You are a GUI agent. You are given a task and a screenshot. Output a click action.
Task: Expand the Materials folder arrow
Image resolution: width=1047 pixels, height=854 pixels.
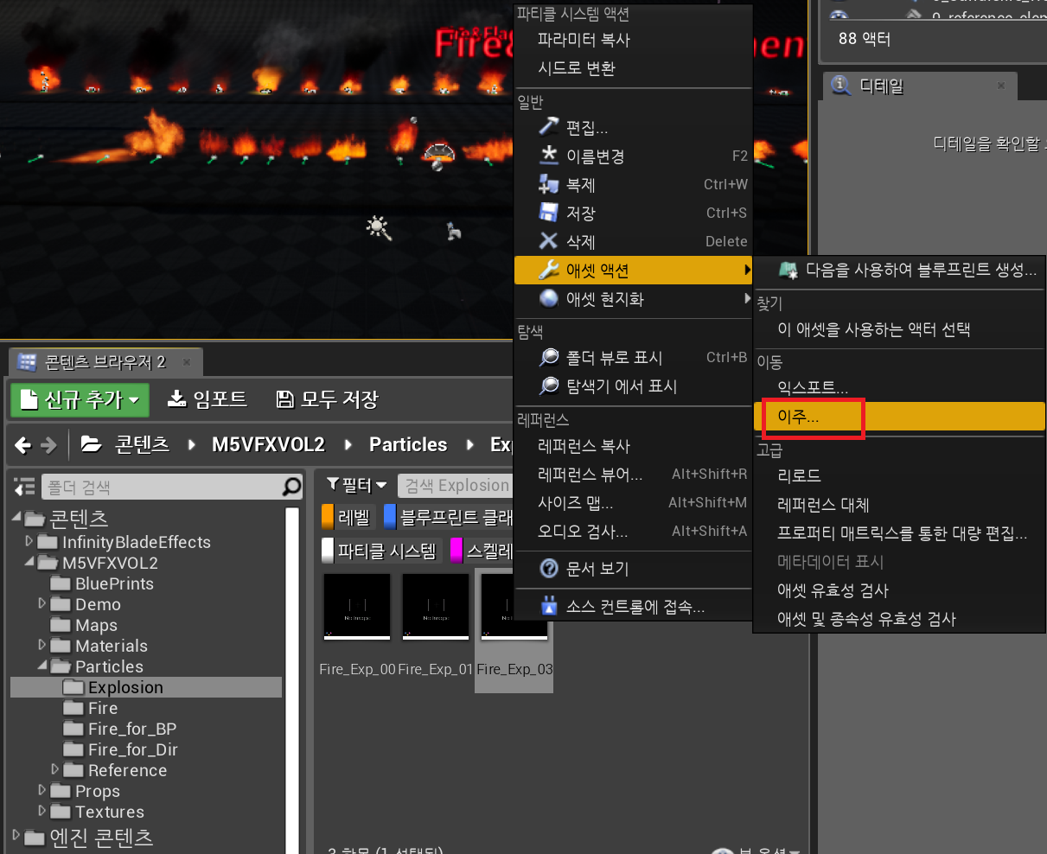[42, 645]
